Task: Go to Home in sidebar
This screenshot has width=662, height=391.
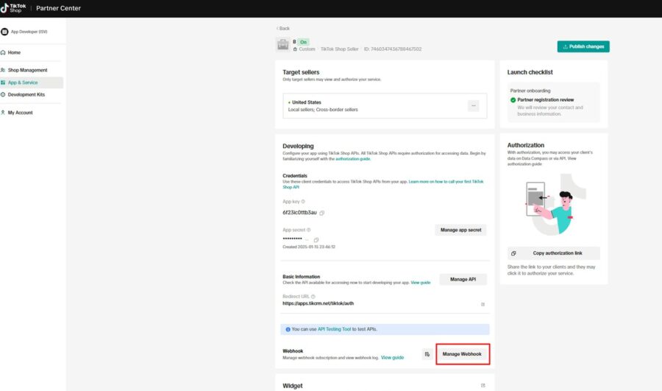Action: (14, 52)
